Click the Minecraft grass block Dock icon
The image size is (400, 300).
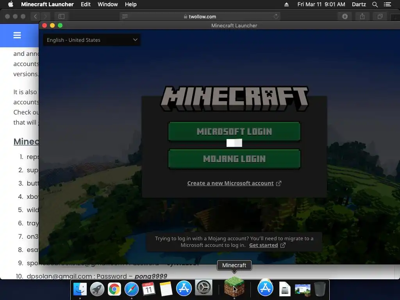coord(234,287)
